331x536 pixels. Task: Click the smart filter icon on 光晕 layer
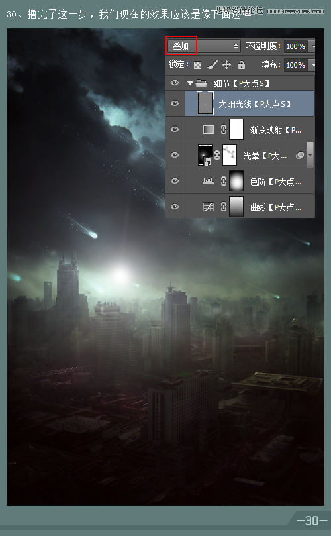[300, 155]
